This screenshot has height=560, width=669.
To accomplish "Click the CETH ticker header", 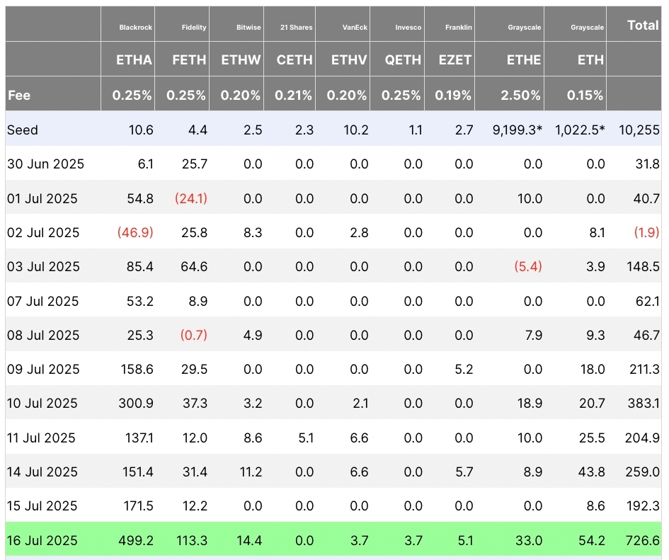I will pyautogui.click(x=295, y=60).
